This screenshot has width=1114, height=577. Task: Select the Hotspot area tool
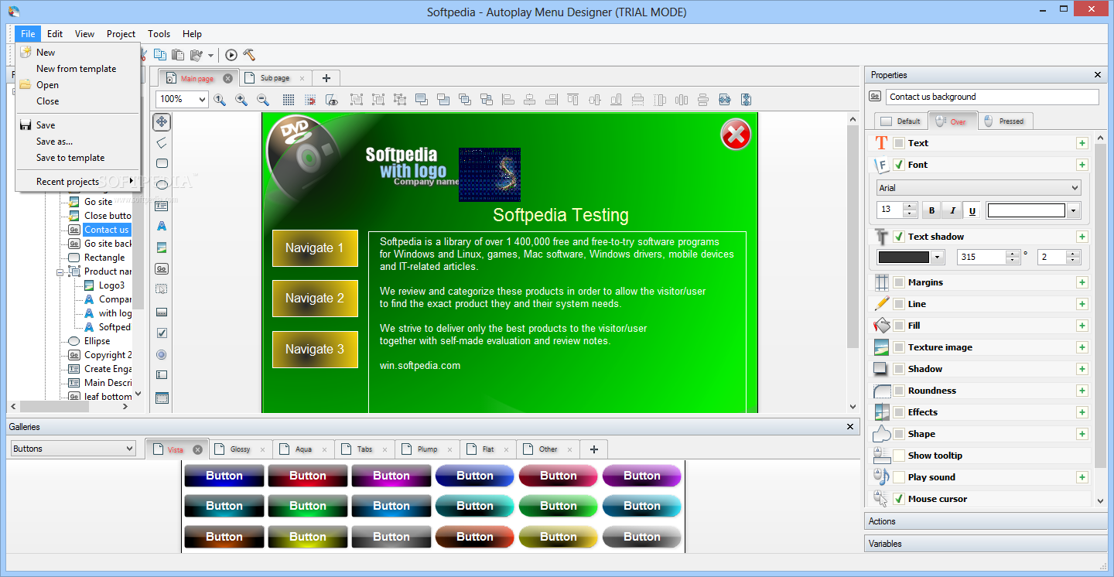pos(162,290)
